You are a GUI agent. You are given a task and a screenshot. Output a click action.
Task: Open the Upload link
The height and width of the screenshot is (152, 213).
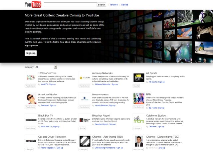tap(124, 5)
